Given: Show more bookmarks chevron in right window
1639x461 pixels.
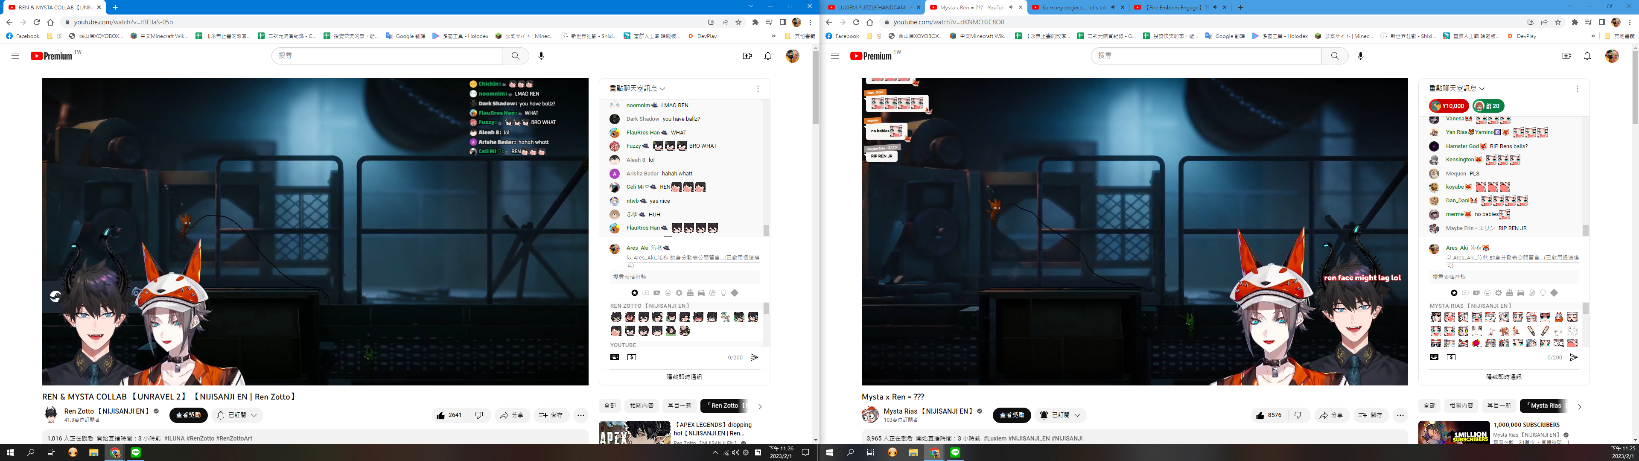Looking at the screenshot, I should coord(1593,36).
